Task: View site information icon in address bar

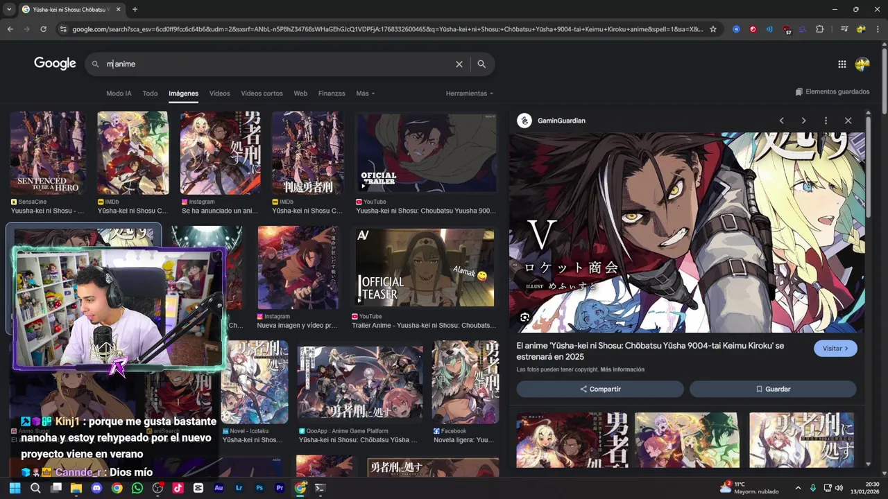Action: click(x=63, y=29)
